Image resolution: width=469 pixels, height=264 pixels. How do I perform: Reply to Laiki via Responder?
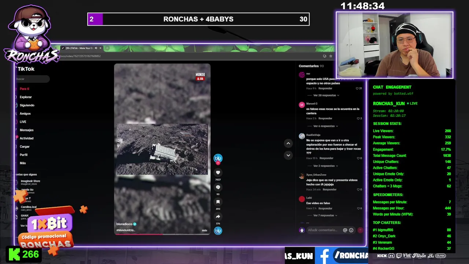pyautogui.click(x=325, y=208)
